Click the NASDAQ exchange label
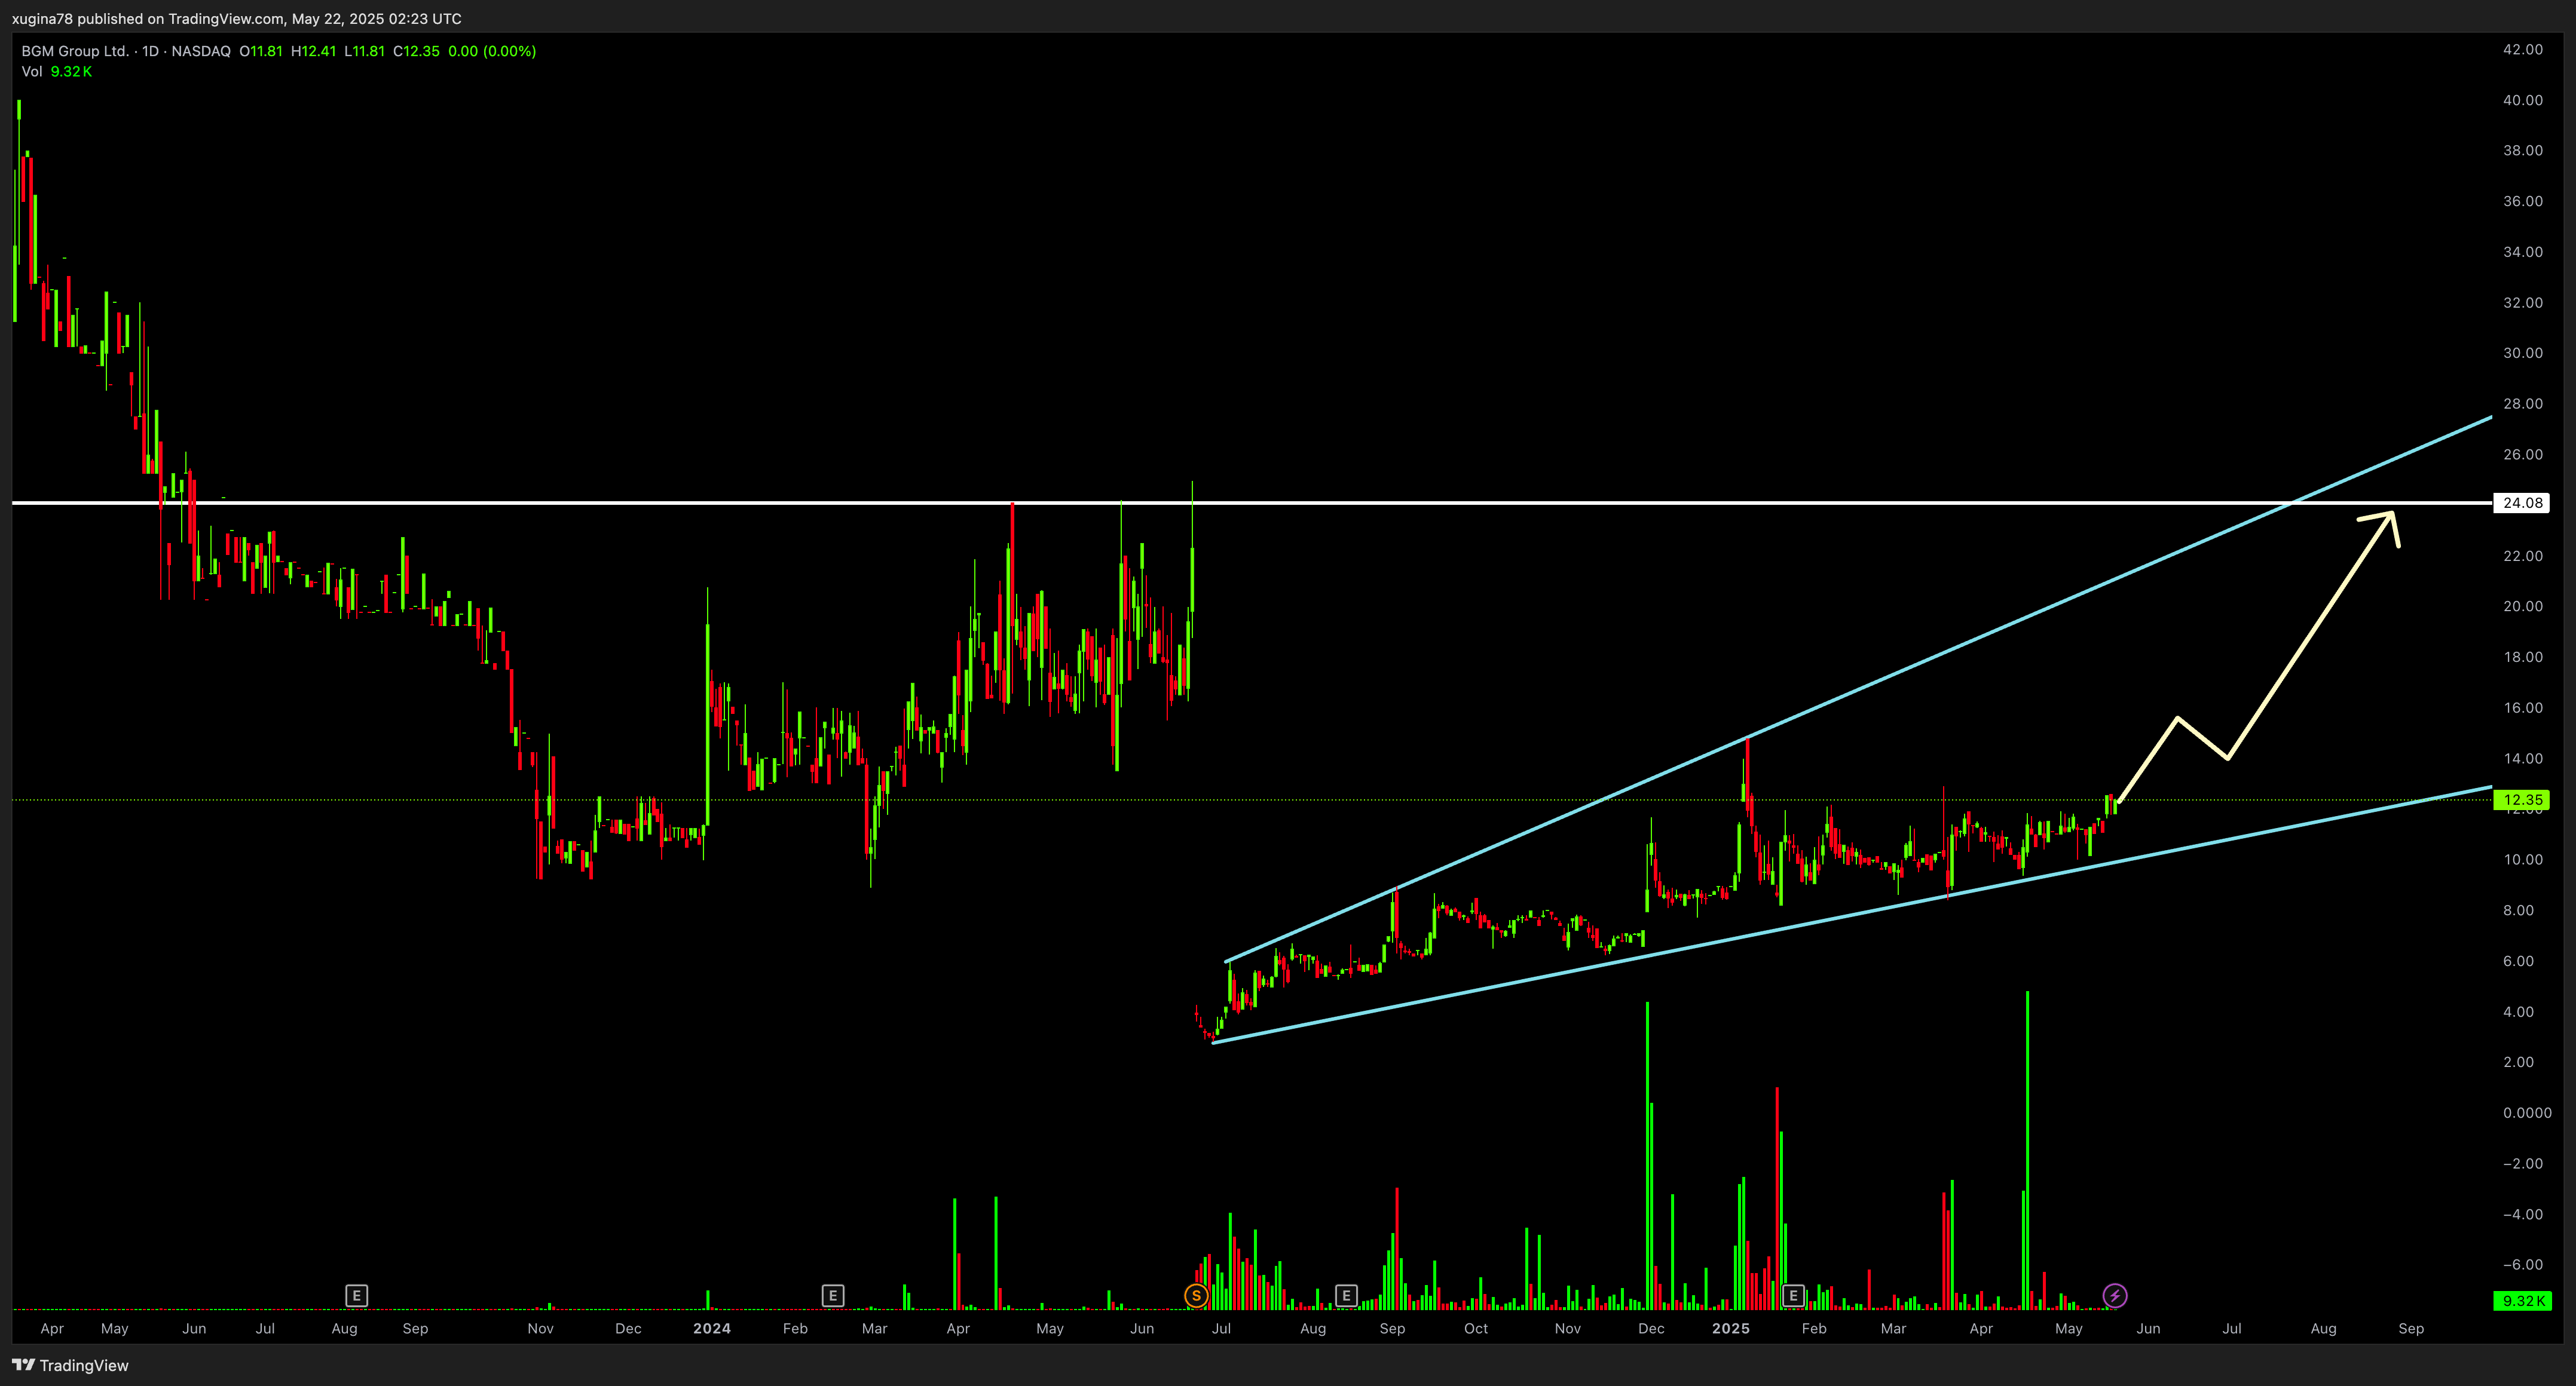 click(201, 51)
